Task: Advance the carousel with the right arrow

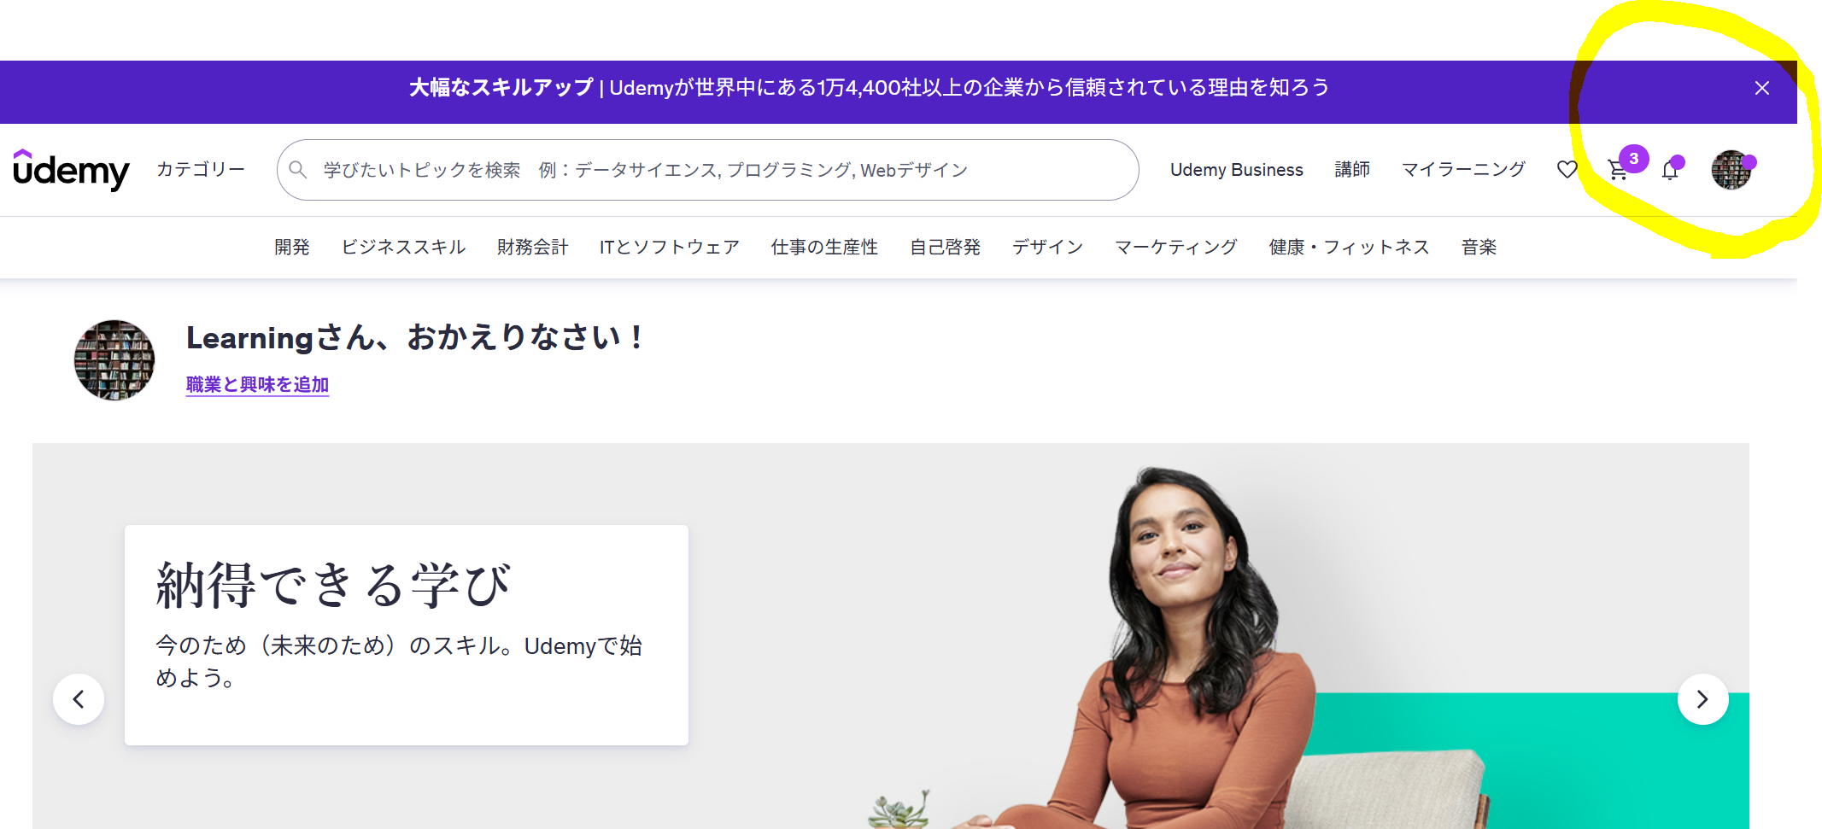Action: (1703, 698)
